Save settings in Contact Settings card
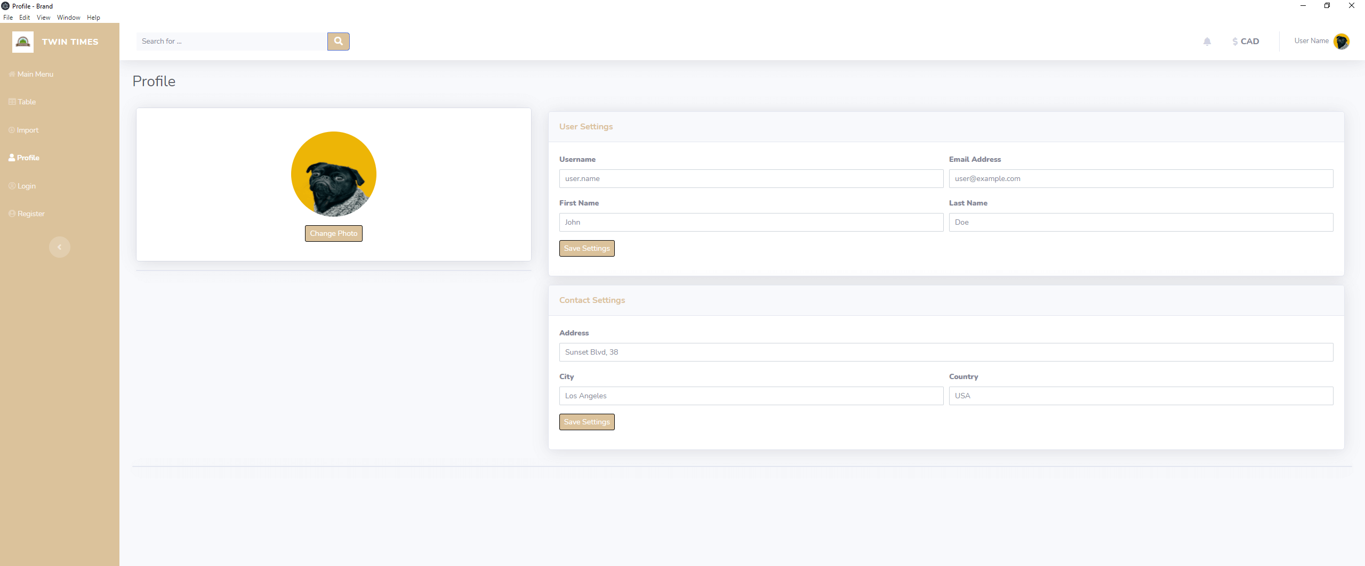 pos(587,422)
